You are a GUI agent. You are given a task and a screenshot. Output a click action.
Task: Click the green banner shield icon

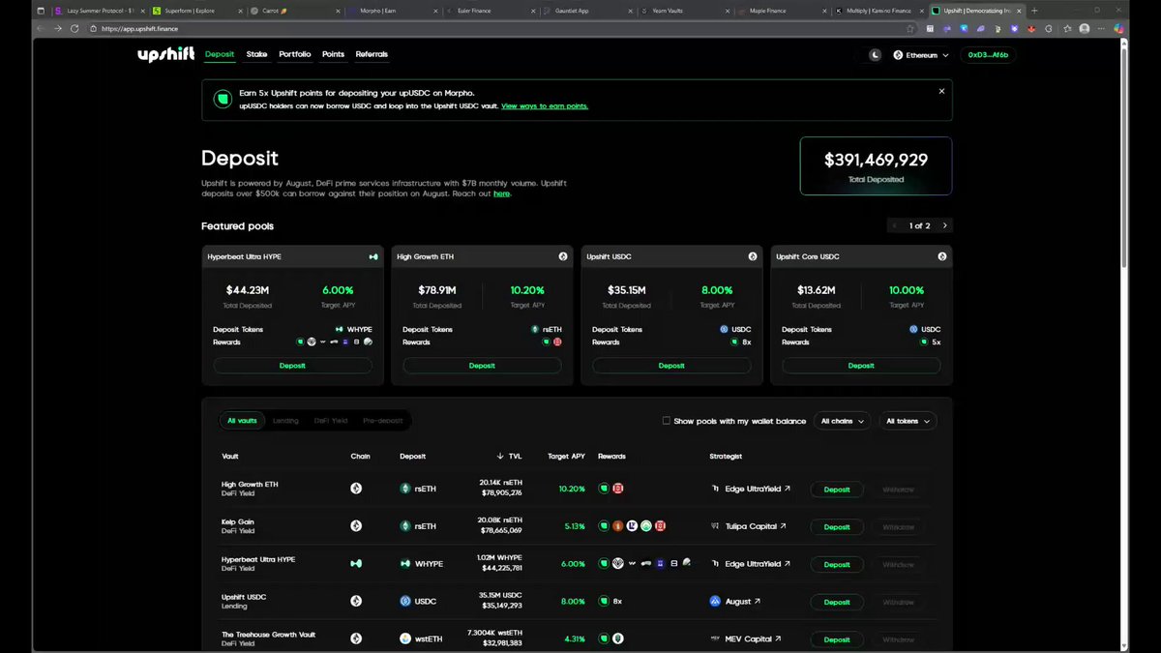(223, 99)
